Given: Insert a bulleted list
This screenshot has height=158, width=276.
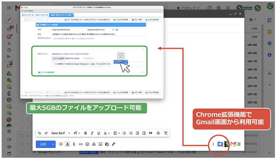Looking at the screenshot, I should point(131,133).
